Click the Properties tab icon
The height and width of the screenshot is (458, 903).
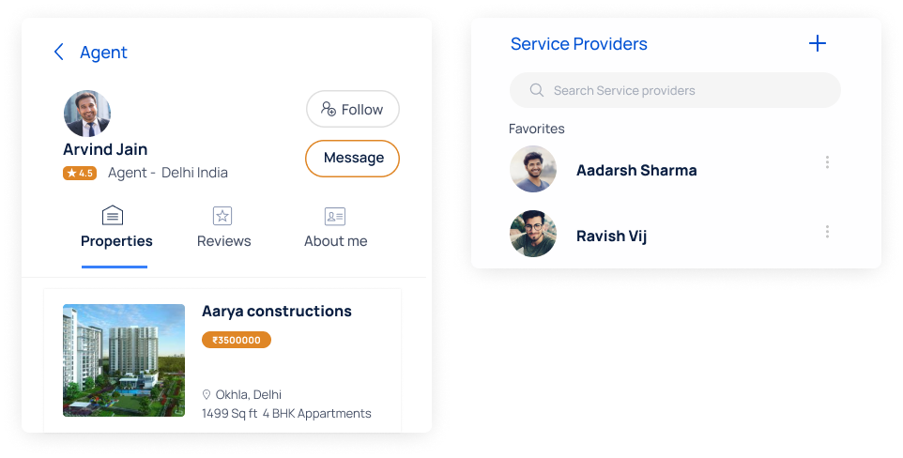(x=112, y=216)
